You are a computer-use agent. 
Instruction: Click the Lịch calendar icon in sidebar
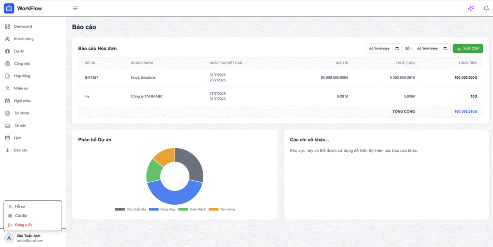[x=7, y=138]
